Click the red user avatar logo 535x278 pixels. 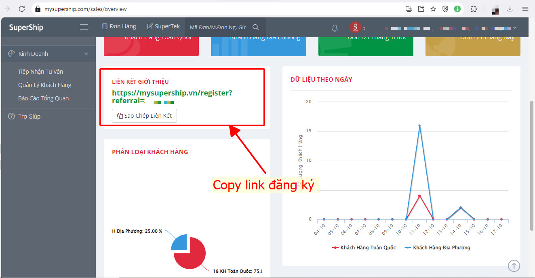(x=355, y=28)
